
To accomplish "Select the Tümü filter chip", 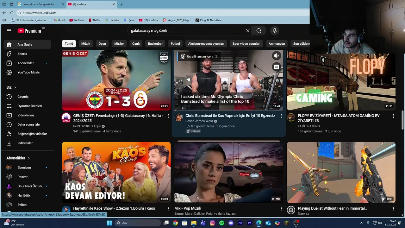I will coord(69,44).
